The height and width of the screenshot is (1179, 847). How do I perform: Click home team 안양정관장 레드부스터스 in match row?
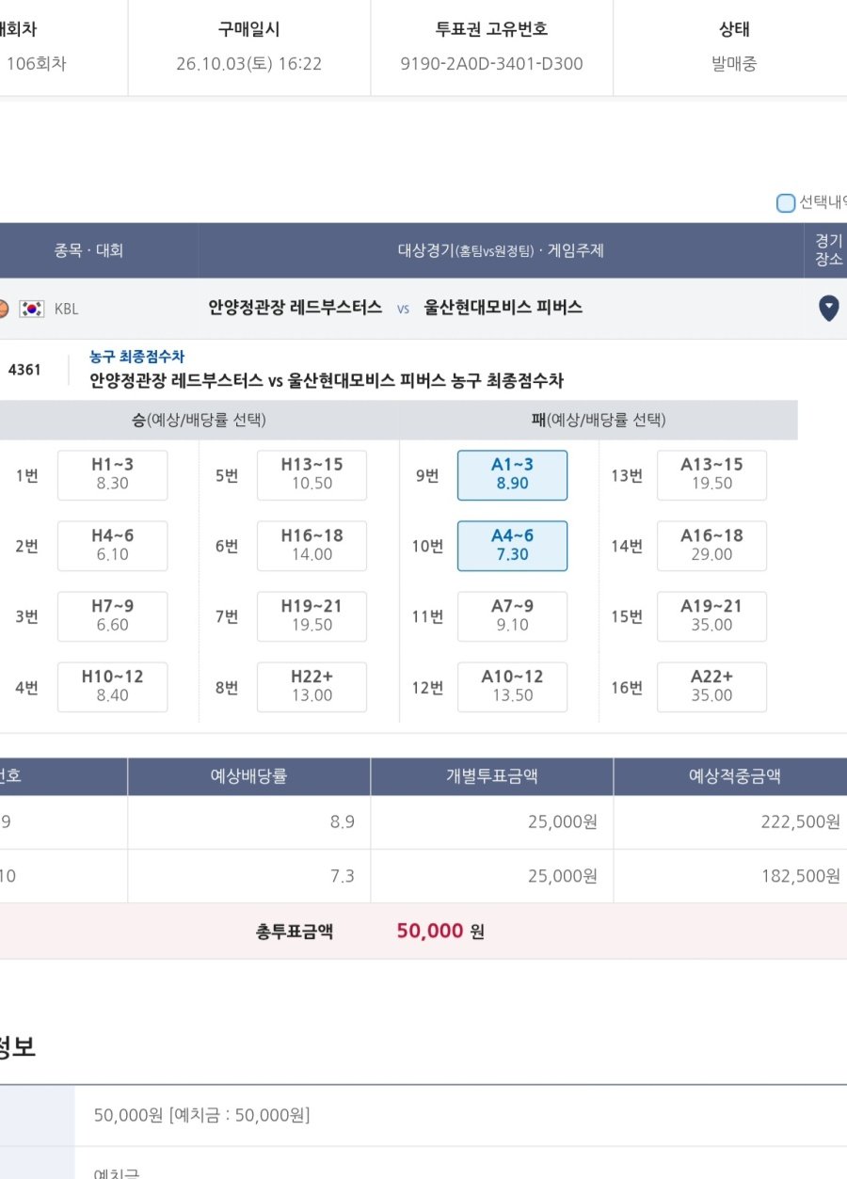296,308
